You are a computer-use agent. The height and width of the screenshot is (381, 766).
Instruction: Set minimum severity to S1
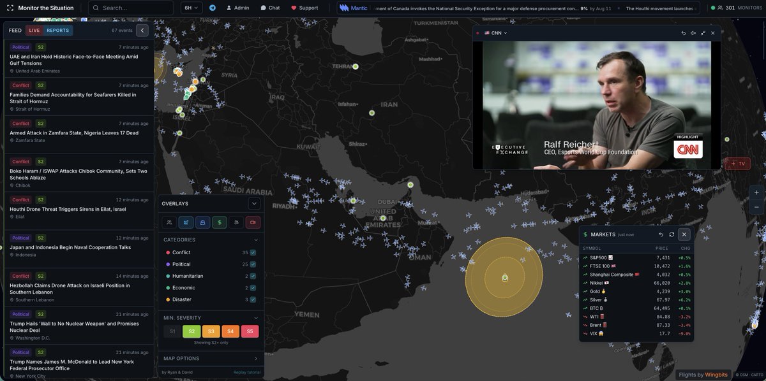(x=172, y=331)
